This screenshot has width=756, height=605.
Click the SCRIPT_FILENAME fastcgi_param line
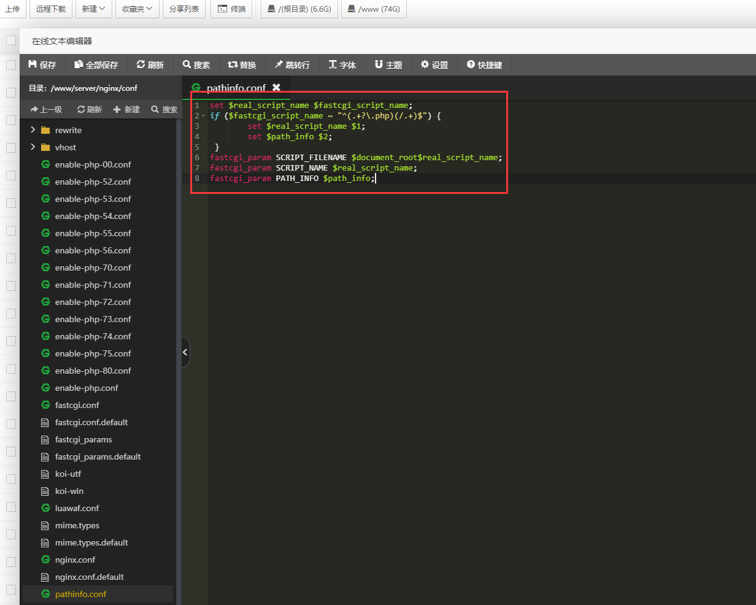356,158
